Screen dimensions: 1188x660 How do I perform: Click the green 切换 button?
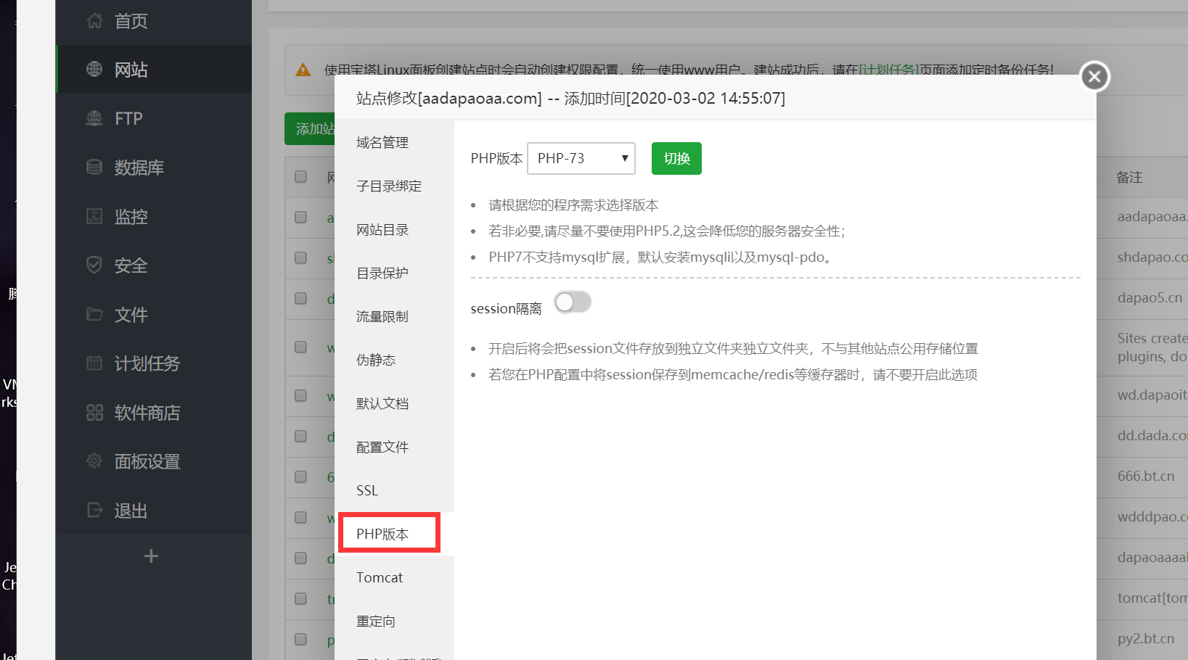coord(676,158)
